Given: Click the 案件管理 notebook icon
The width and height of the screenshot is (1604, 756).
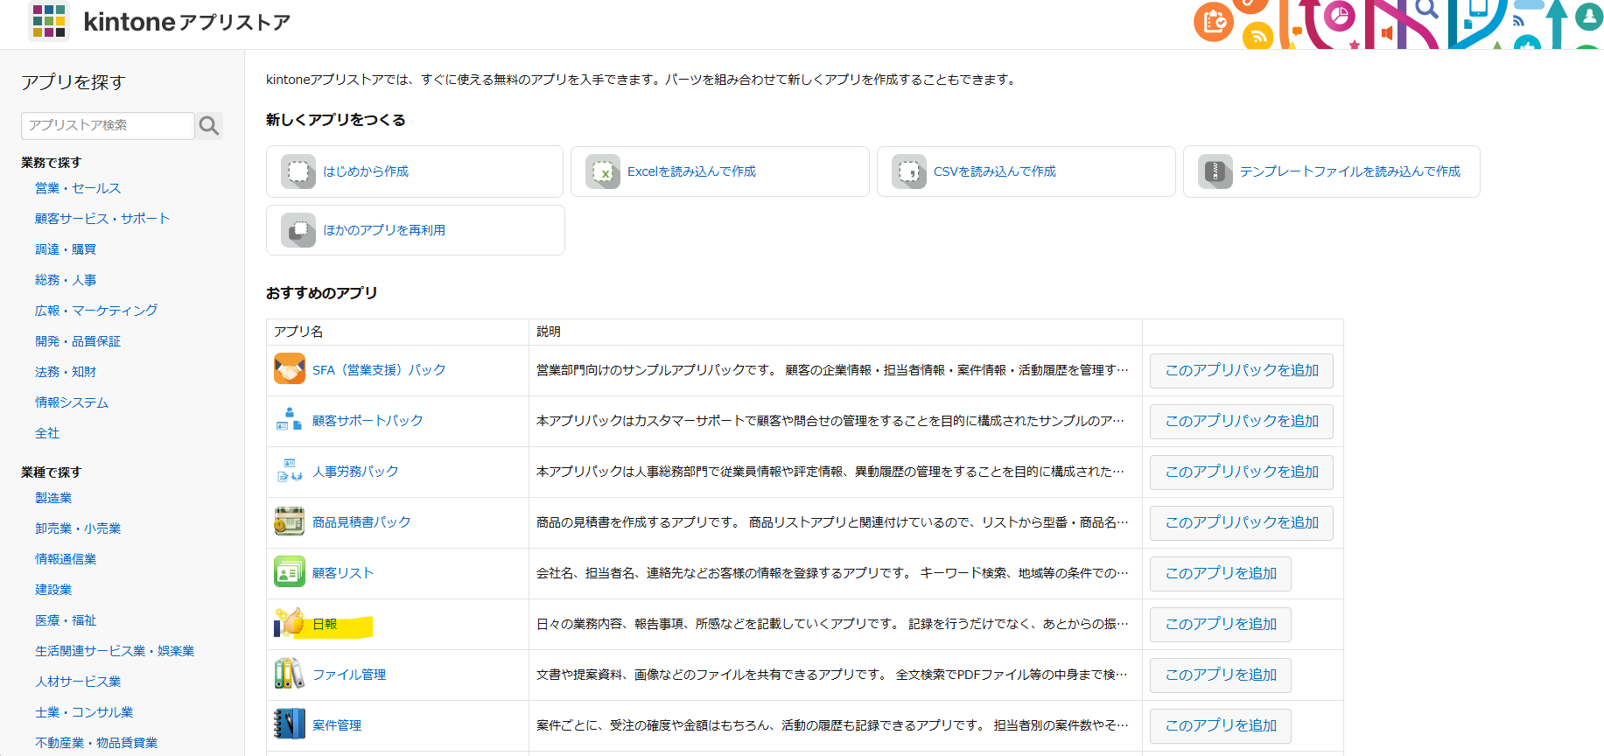Looking at the screenshot, I should coord(290,724).
